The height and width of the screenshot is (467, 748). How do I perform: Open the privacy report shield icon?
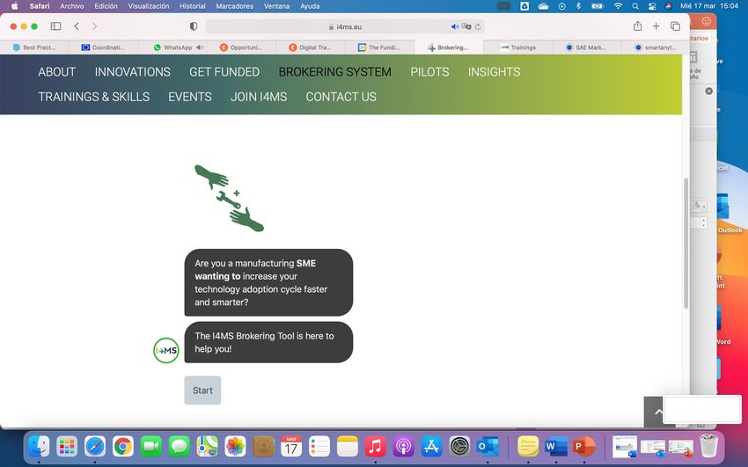pyautogui.click(x=194, y=26)
